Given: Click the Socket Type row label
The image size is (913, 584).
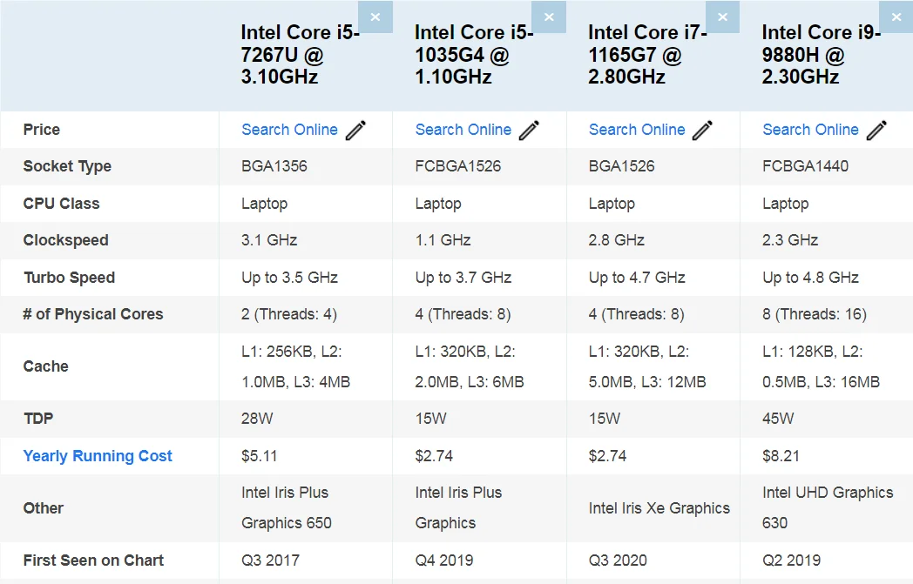Looking at the screenshot, I should [67, 166].
